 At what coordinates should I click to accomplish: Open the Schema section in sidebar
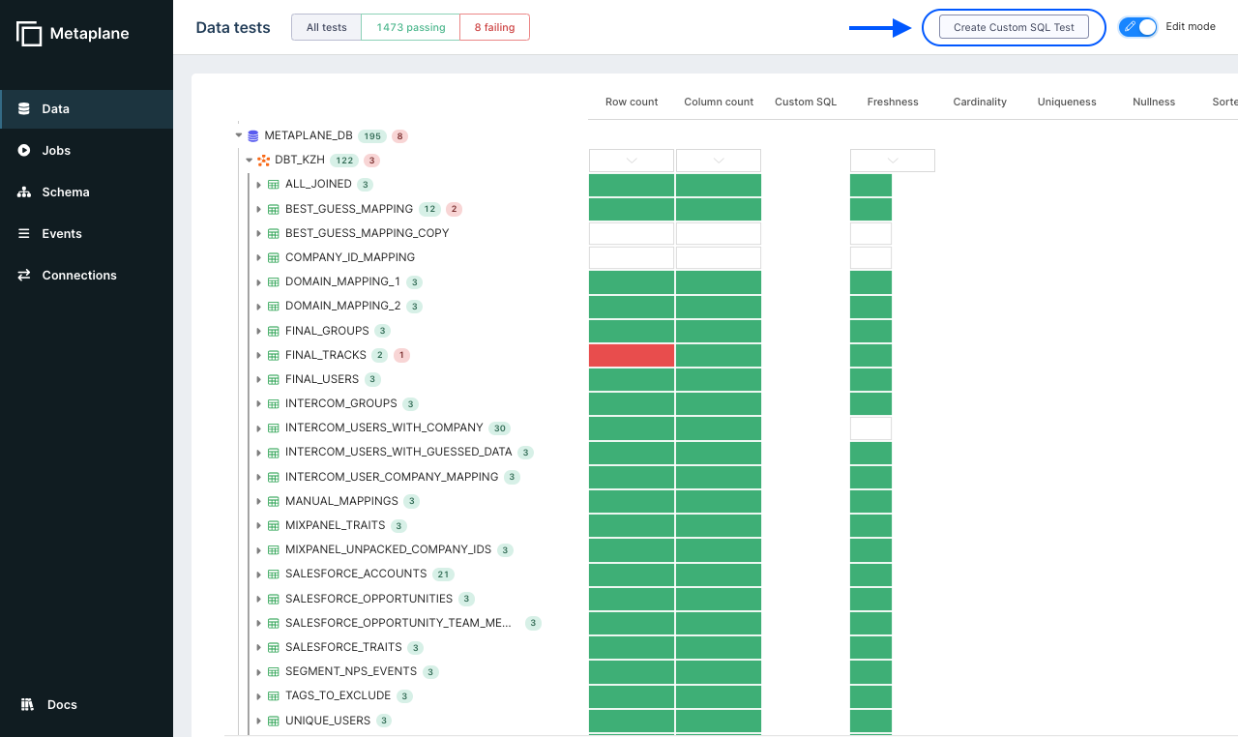(x=86, y=192)
